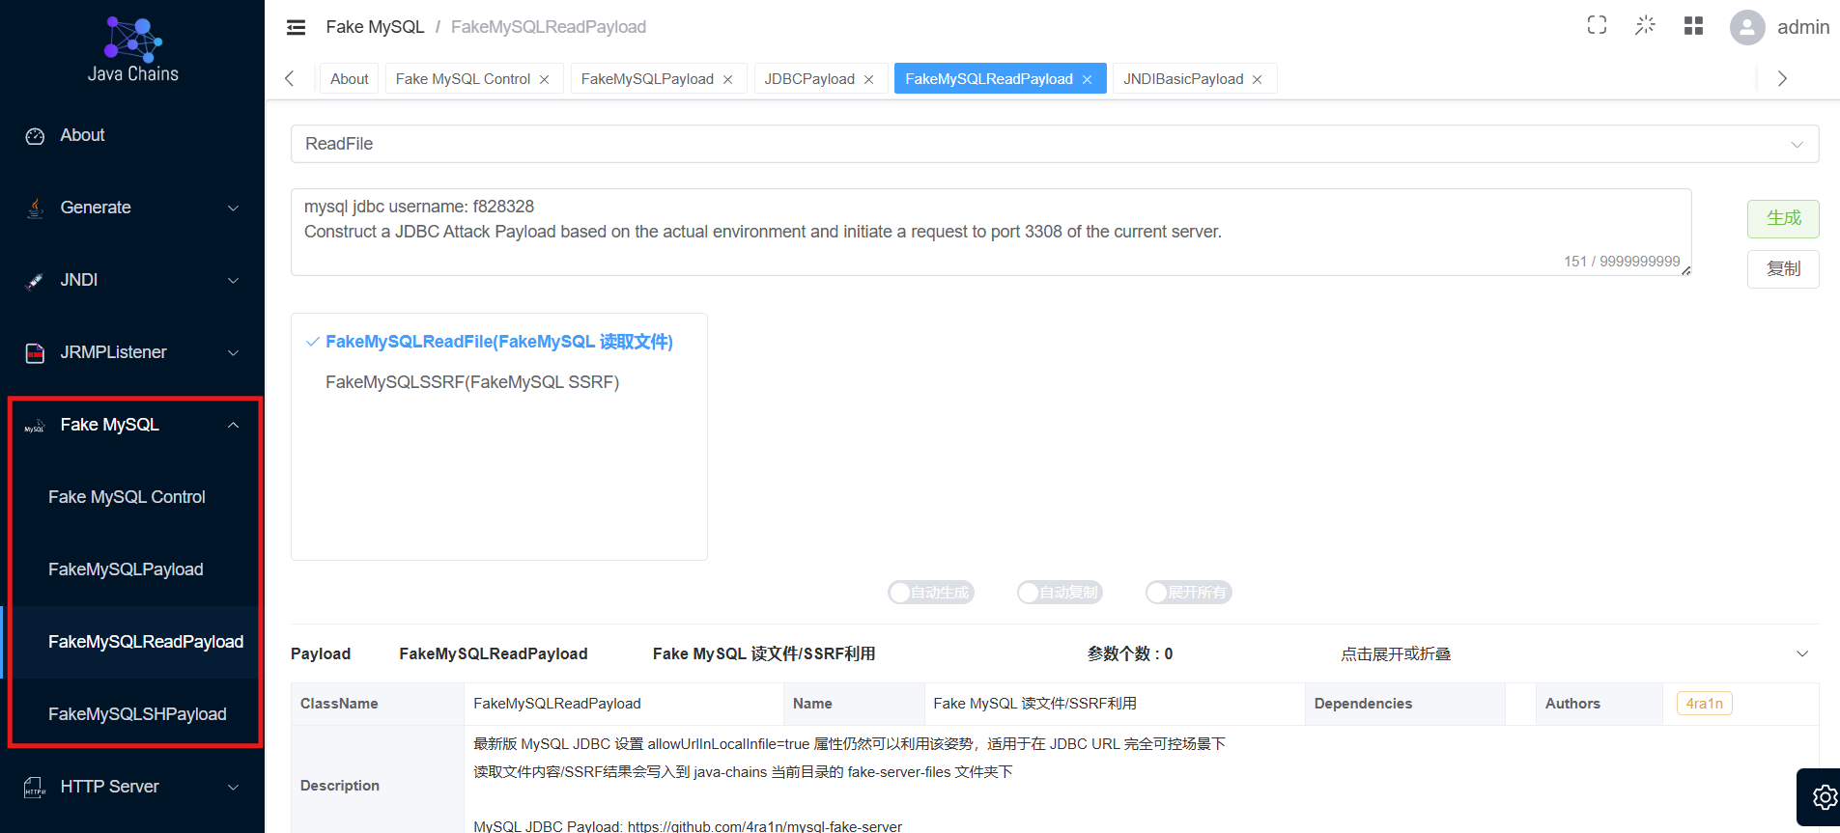This screenshot has height=833, width=1840.
Task: Open FakeMySQLSHPayload in the sidebar
Action: click(137, 714)
